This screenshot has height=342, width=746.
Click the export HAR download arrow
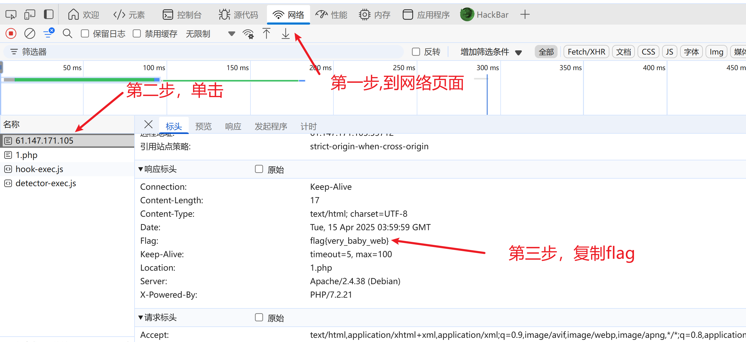click(286, 34)
